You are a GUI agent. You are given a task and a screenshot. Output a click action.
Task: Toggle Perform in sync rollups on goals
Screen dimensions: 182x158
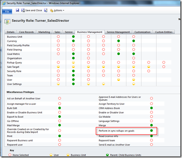151,131
